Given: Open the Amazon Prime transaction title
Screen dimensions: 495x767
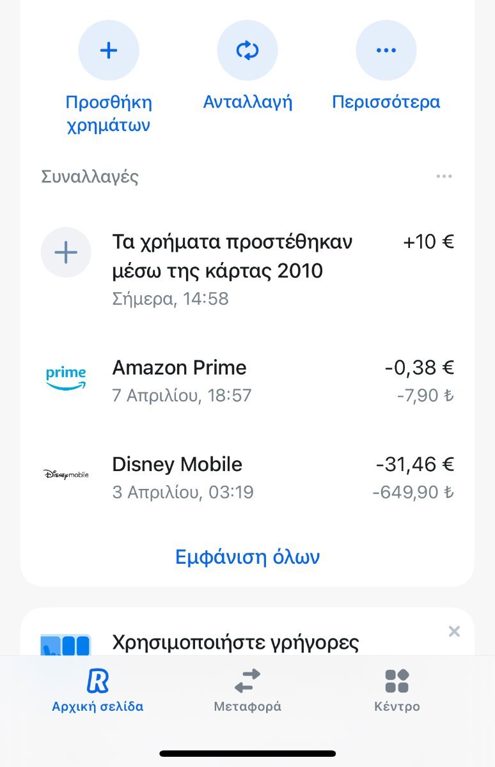Looking at the screenshot, I should click(x=179, y=368).
